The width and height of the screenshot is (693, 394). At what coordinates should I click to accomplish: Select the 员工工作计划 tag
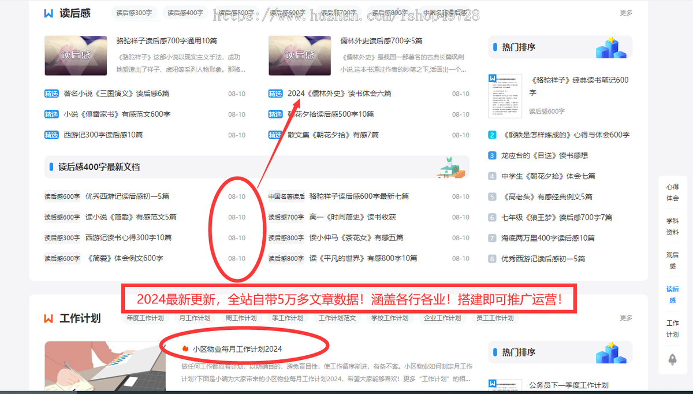coord(495,318)
